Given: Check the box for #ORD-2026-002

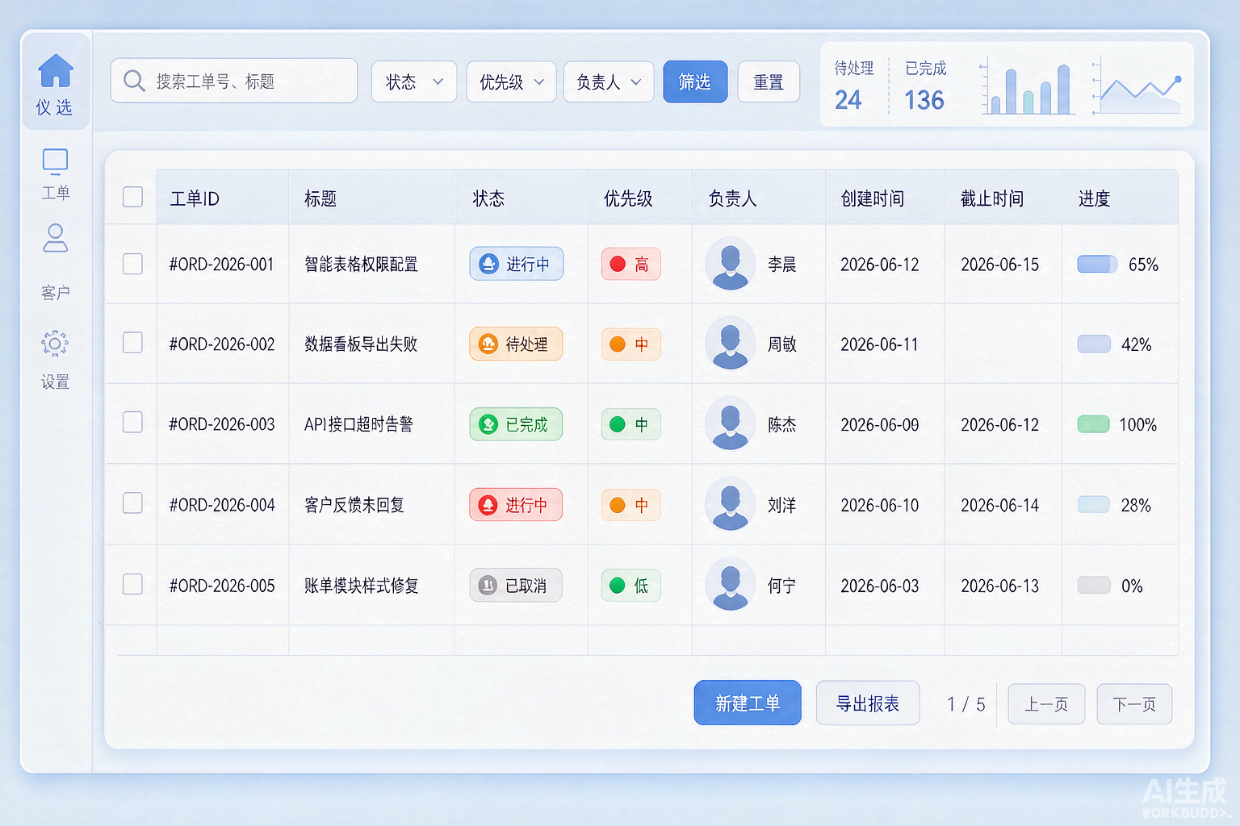Looking at the screenshot, I should click(x=132, y=343).
